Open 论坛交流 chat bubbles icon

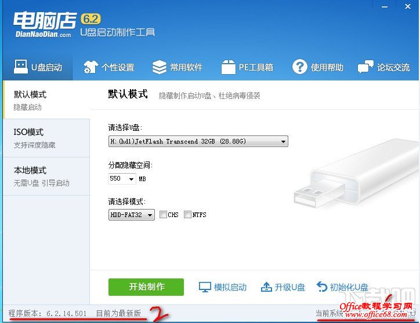[365, 67]
